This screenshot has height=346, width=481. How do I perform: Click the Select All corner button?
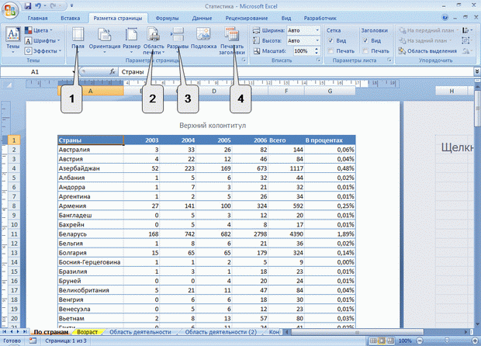[9, 85]
